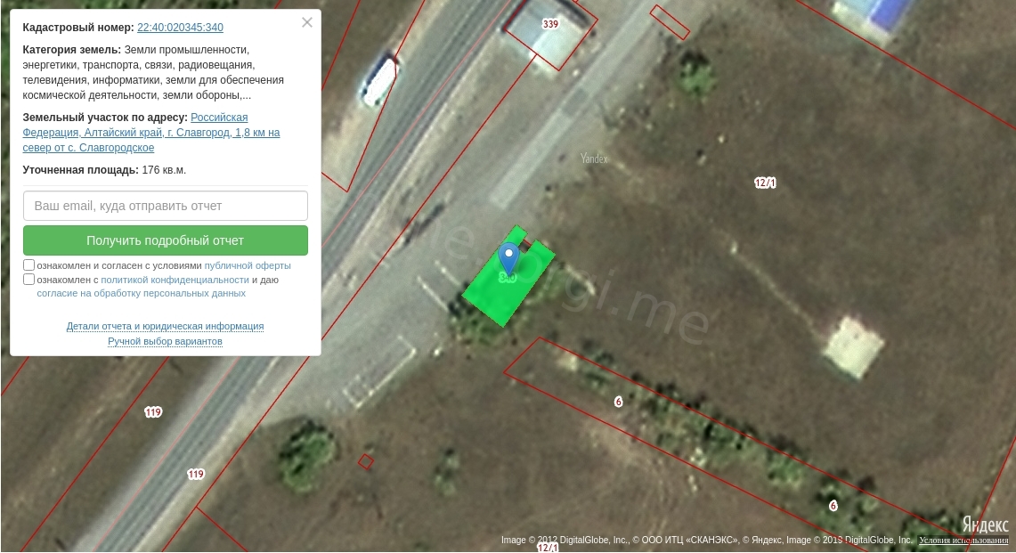1016x553 pixels.
Task: Open Ручной выбор вариантов link
Action: pos(166,341)
